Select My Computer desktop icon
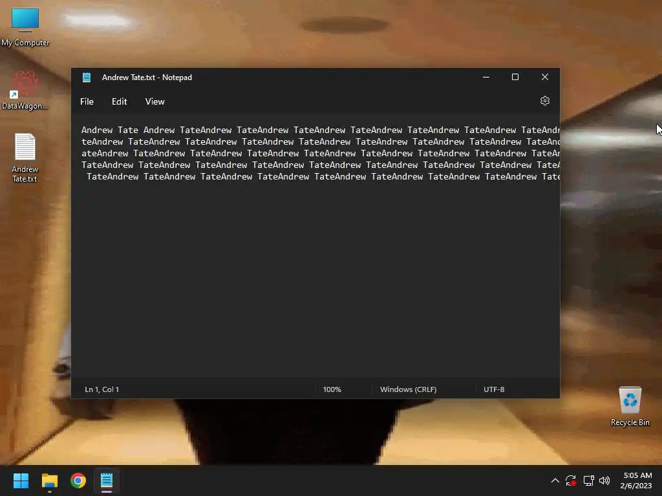This screenshot has width=662, height=496. (x=25, y=27)
